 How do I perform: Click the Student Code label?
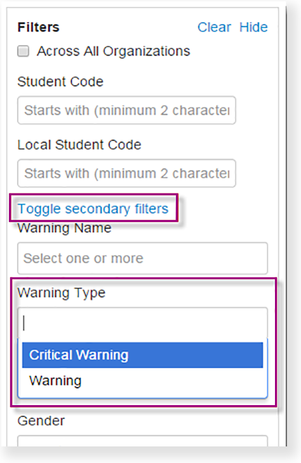click(x=60, y=82)
